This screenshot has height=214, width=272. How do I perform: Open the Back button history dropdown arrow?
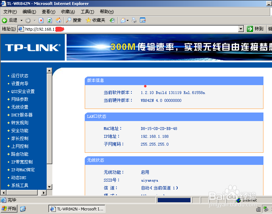(x=21, y=21)
